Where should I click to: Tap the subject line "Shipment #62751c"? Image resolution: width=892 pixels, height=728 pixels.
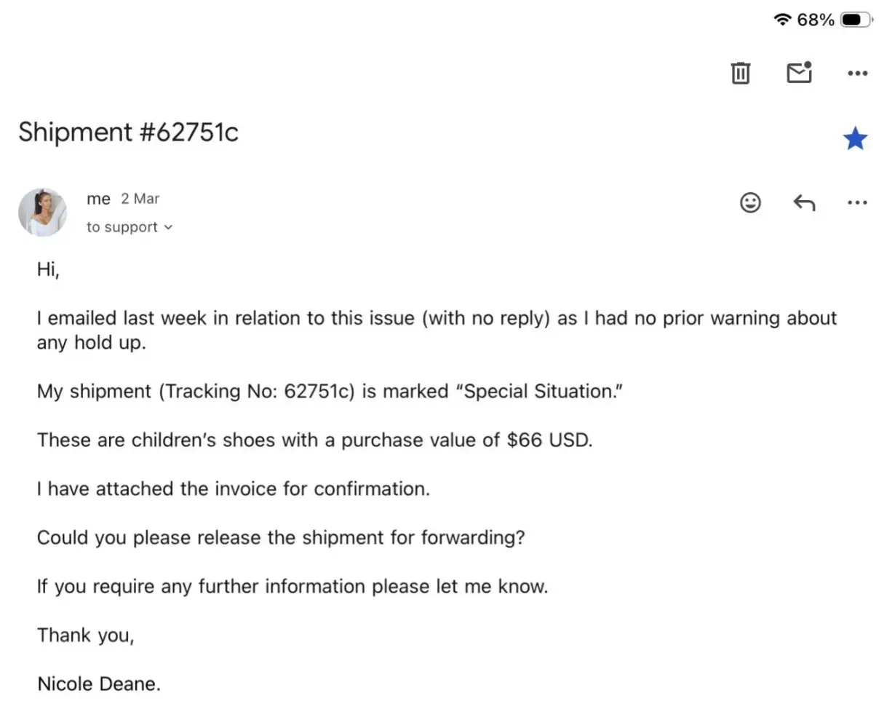pos(128,132)
